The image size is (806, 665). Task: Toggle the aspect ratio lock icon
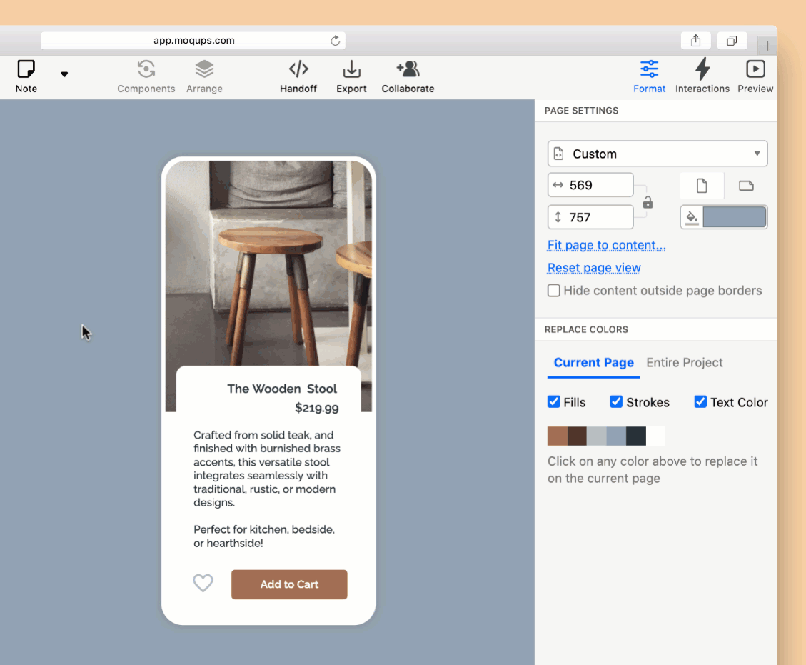[x=648, y=202]
